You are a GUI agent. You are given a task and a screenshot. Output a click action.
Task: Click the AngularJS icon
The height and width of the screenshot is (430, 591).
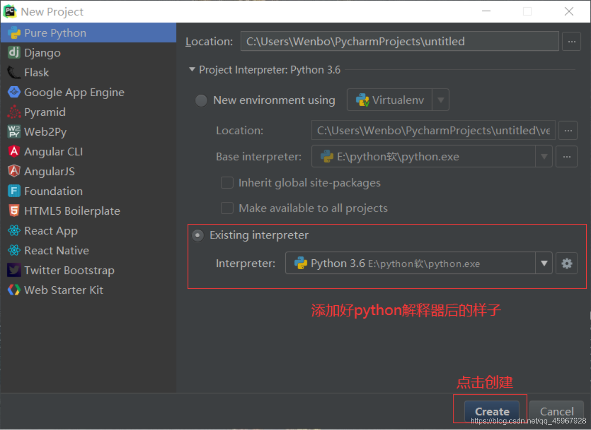pos(14,172)
